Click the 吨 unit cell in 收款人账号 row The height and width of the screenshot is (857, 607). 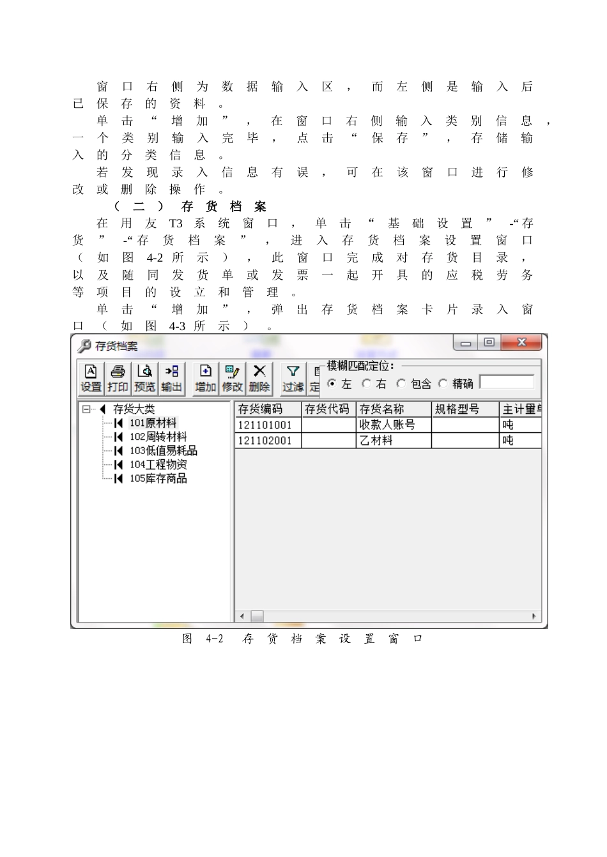521,425
